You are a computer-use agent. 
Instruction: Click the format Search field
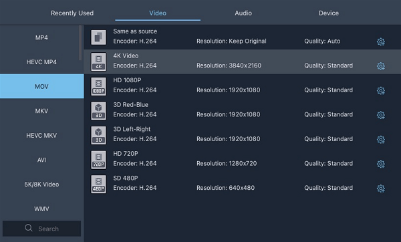41,229
